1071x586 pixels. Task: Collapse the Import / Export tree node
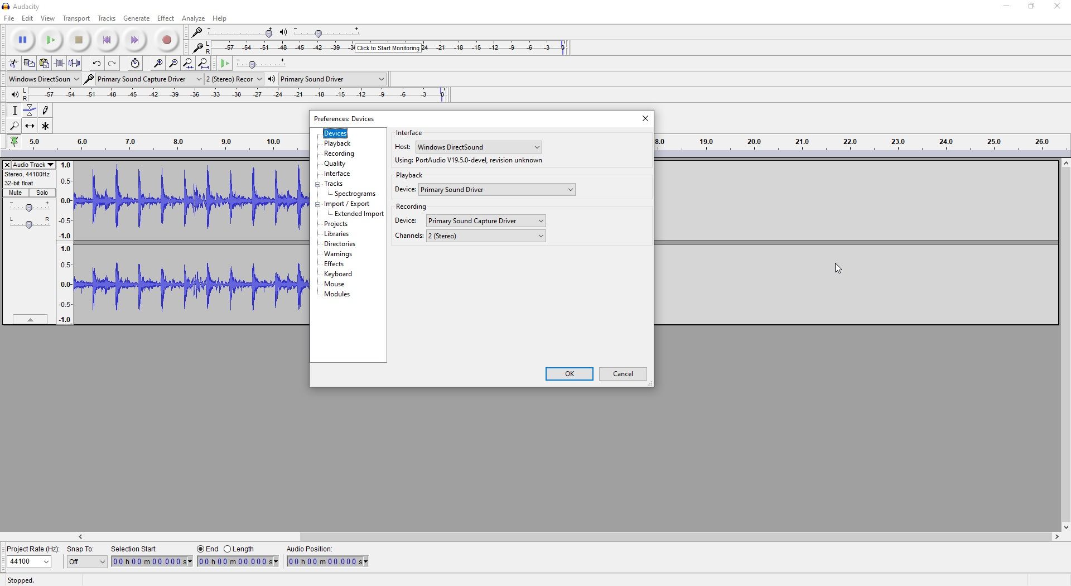(x=318, y=204)
